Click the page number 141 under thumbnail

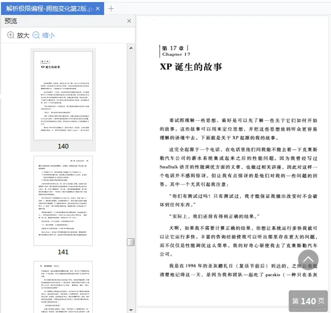pos(63,252)
